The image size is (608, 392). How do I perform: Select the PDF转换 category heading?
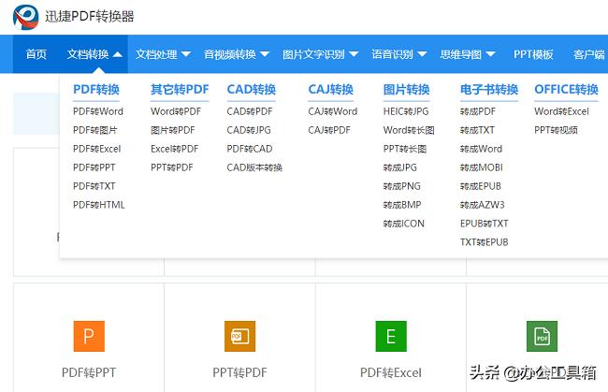[x=96, y=90]
